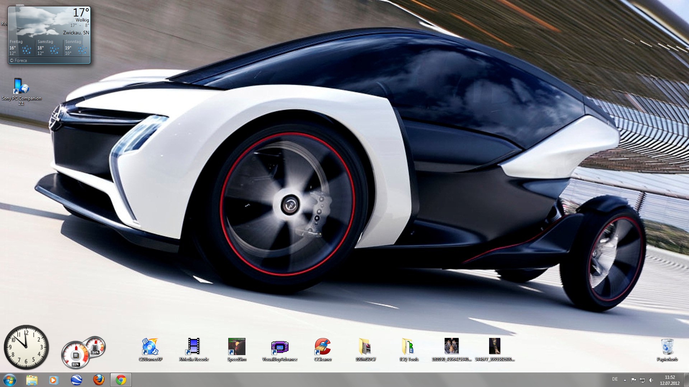Launch Firefox from the taskbar

[x=99, y=380]
